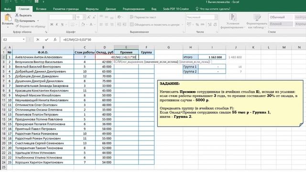The width and height of the screenshot is (306, 172).
Task: Click the name cell 'Оптимистов Олег Осипович'
Action: [43, 105]
